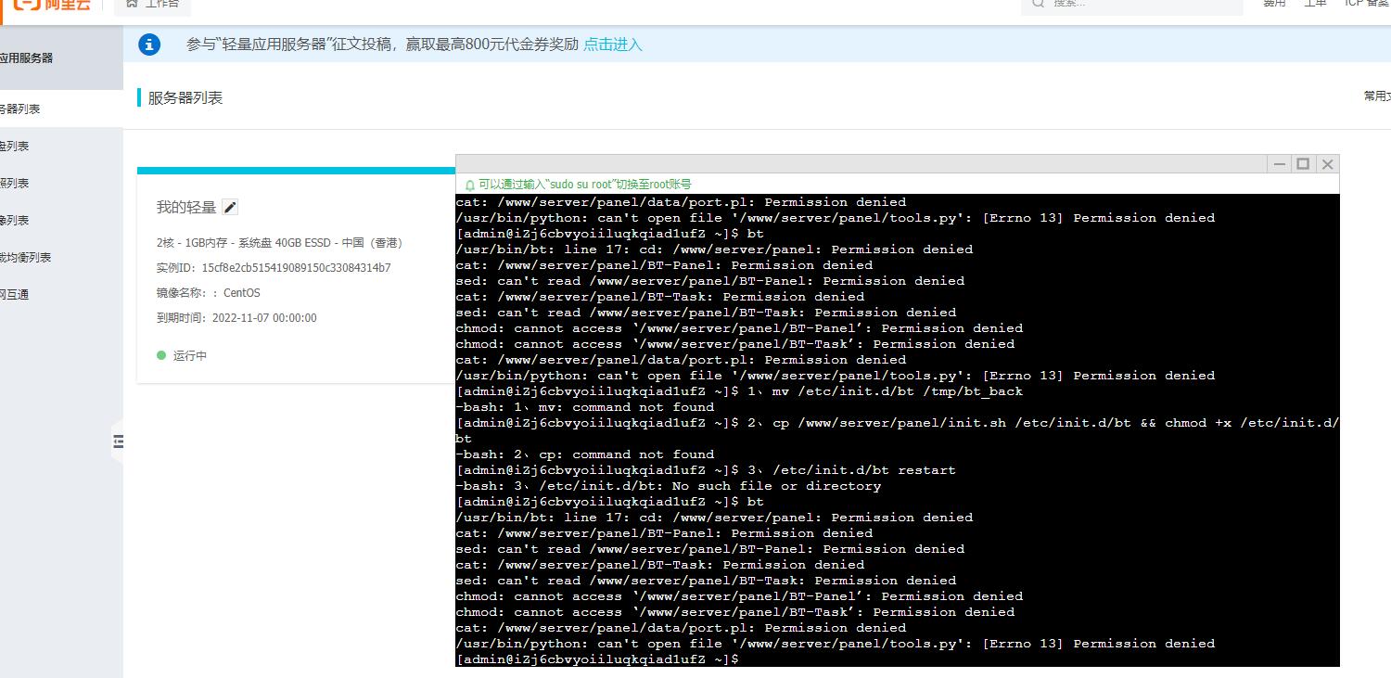Click the "-bash: 2、cp: command not found" line
This screenshot has width=1391, height=678.
tap(585, 454)
